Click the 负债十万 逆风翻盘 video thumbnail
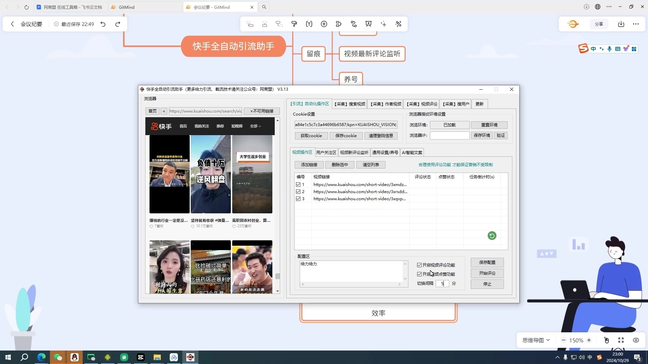 pyautogui.click(x=211, y=174)
